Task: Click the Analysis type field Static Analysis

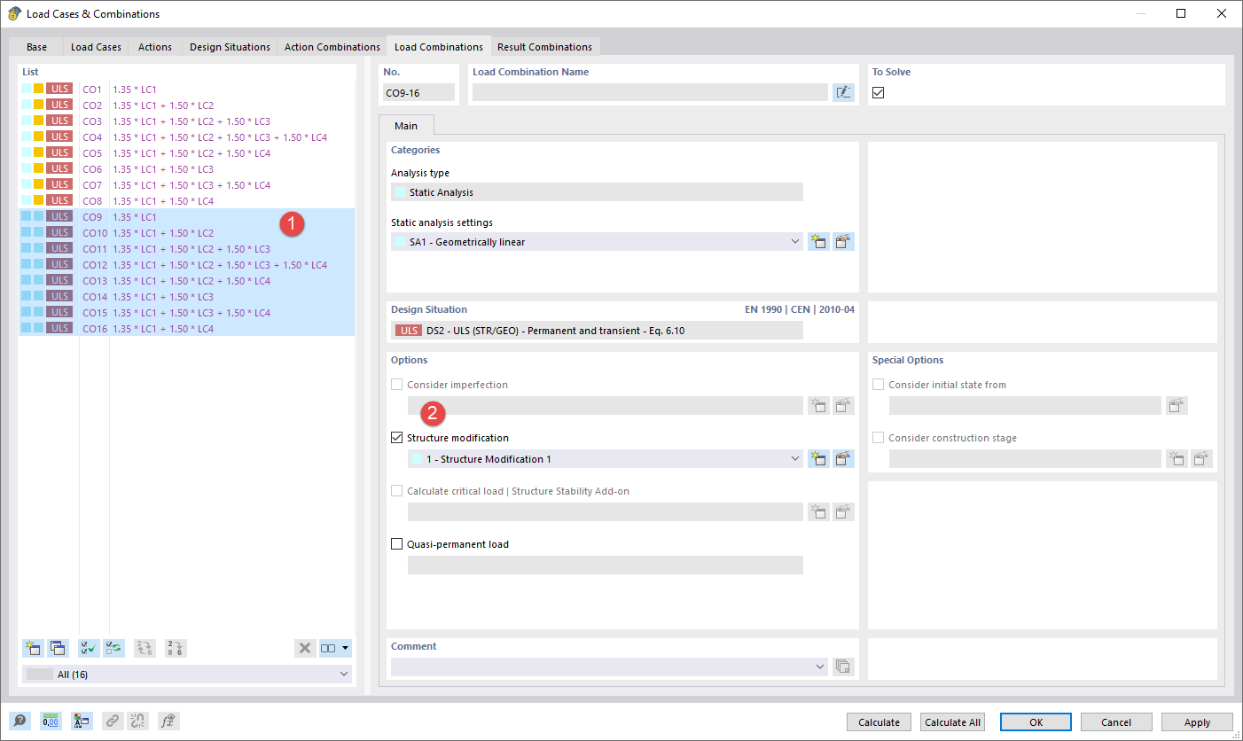Action: pyautogui.click(x=597, y=192)
